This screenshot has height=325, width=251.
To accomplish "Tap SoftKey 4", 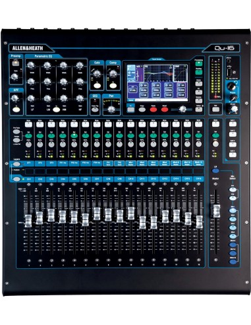I will (233, 155).
